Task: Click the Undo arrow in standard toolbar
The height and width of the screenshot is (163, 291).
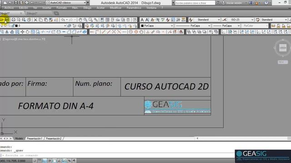Action: pyautogui.click(x=63, y=19)
